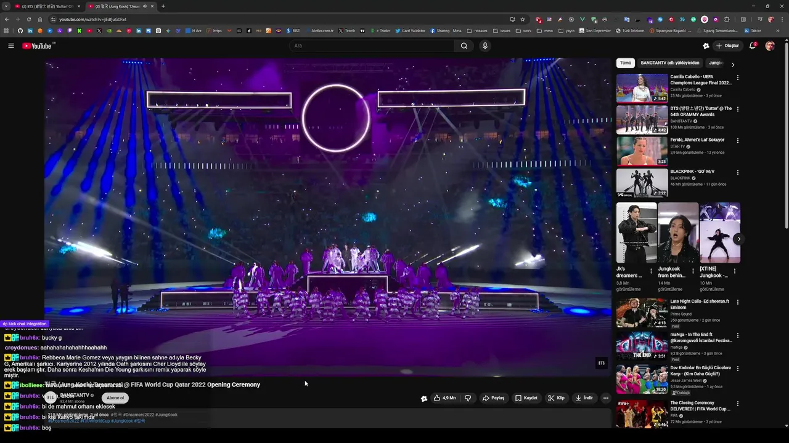This screenshot has width=789, height=443.
Task: Click the YouTube search input field
Action: [372, 46]
